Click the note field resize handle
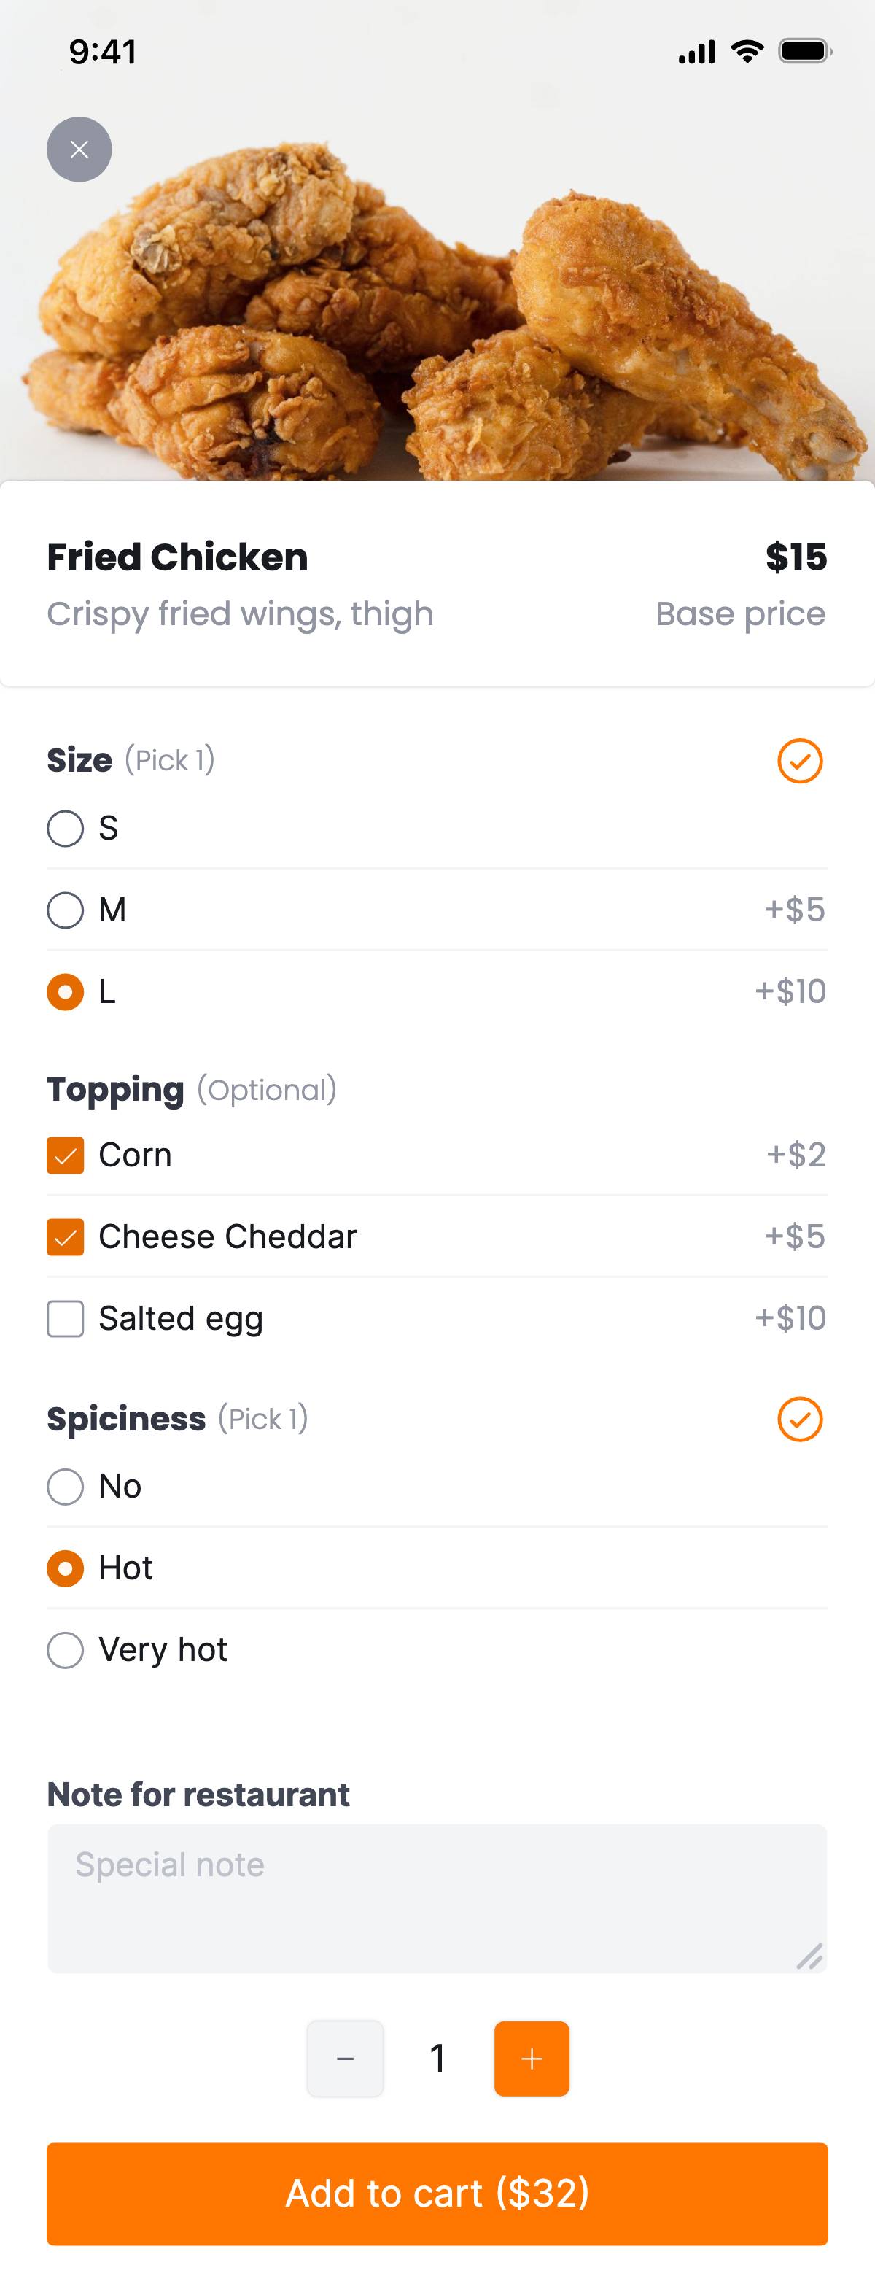Viewport: 875px width, 2292px height. (x=809, y=1956)
